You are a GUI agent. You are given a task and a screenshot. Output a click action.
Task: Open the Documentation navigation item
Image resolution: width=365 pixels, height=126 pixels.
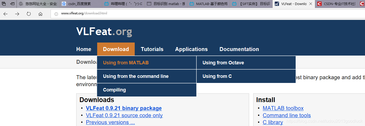click(x=239, y=49)
